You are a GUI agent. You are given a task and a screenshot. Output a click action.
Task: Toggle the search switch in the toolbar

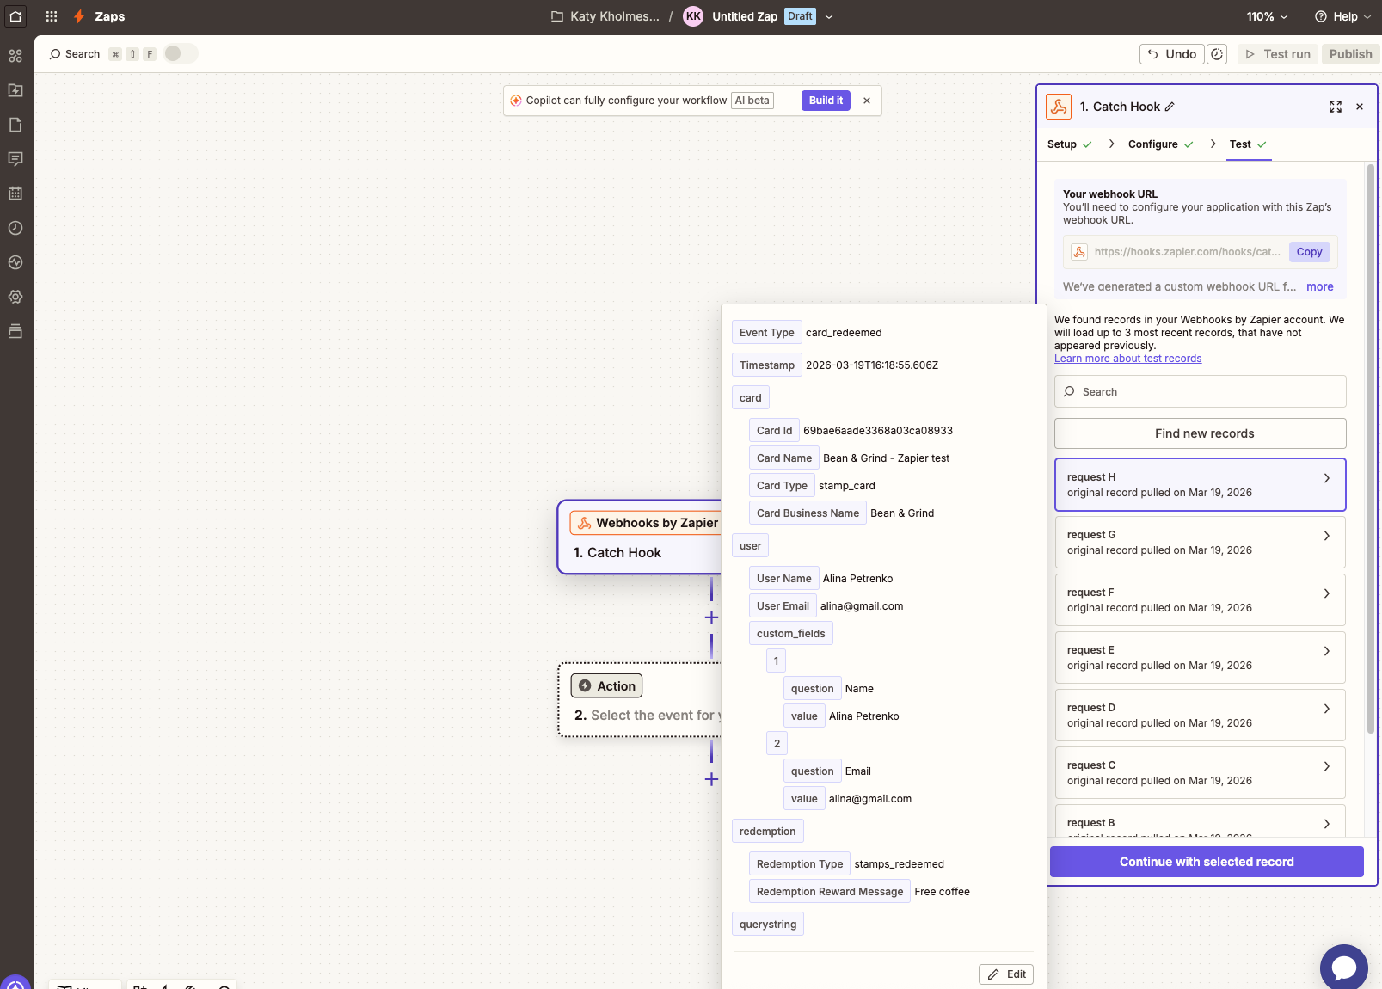pyautogui.click(x=181, y=53)
